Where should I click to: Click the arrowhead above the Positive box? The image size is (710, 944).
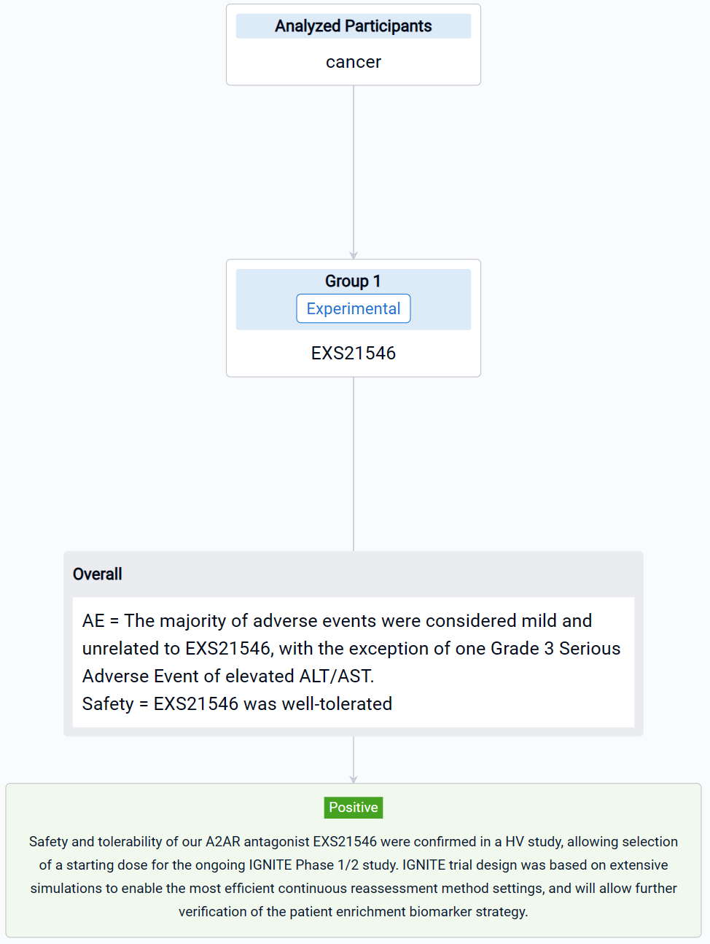(354, 779)
